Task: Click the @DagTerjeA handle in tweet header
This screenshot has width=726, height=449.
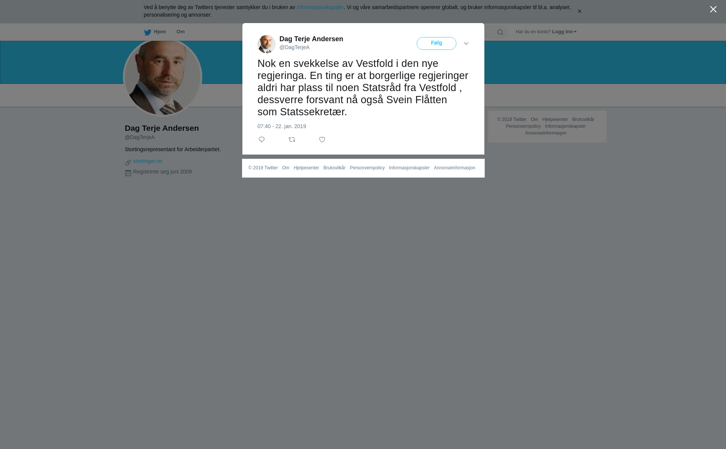Action: pos(295,47)
